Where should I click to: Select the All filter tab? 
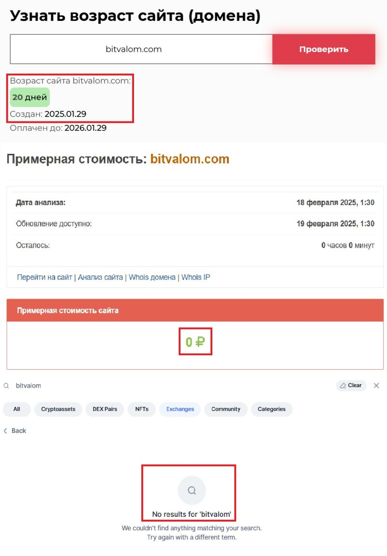pos(17,409)
